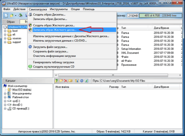Open the Файл menu
This screenshot has width=185, height=136.
click(7, 9)
